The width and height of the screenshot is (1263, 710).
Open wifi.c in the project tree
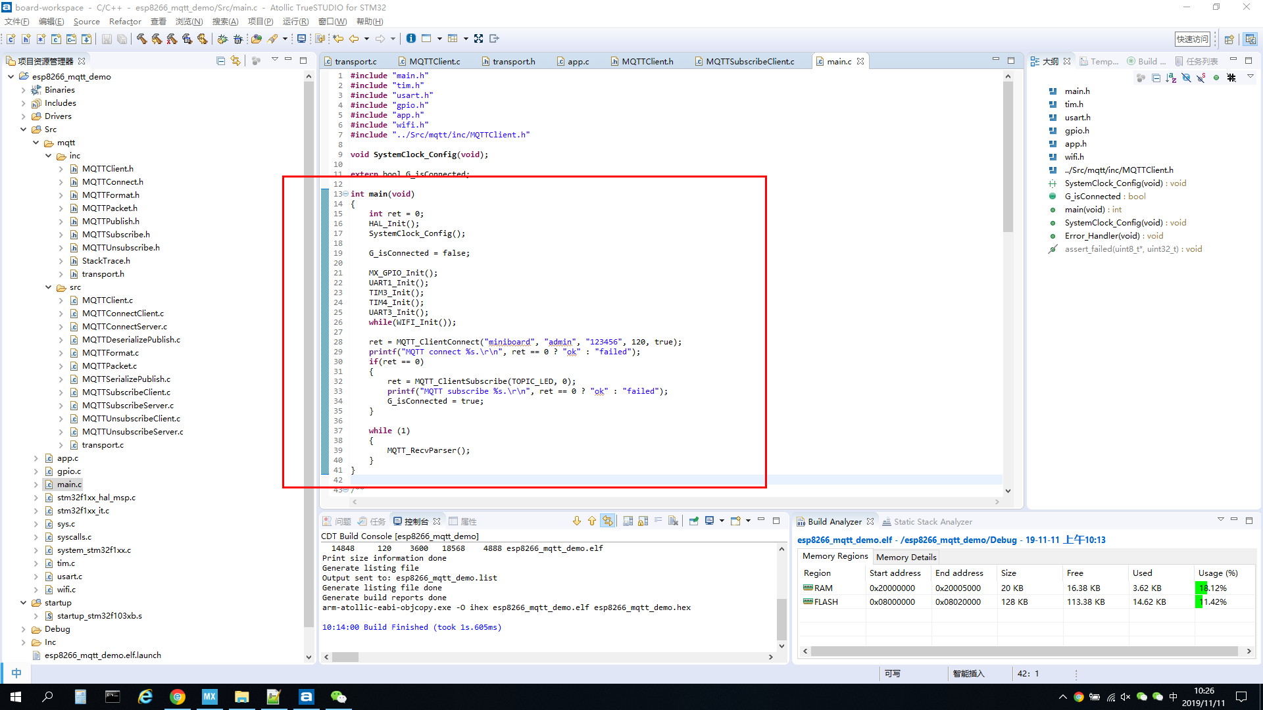tap(66, 590)
